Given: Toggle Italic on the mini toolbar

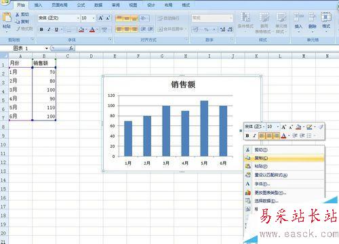Looking at the screenshot, I should [x=254, y=136].
